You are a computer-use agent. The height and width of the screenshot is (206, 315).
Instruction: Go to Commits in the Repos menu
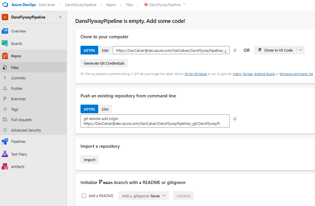tap(18, 78)
